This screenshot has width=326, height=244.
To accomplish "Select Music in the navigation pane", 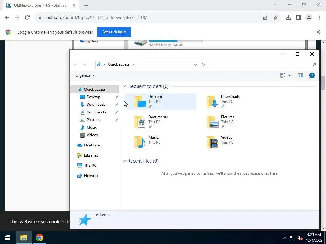I will point(95,127).
